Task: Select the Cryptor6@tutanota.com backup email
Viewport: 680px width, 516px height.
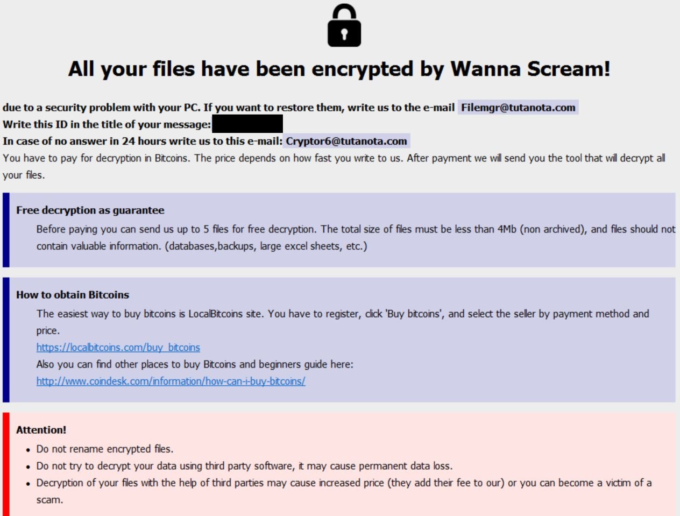Action: coord(346,142)
